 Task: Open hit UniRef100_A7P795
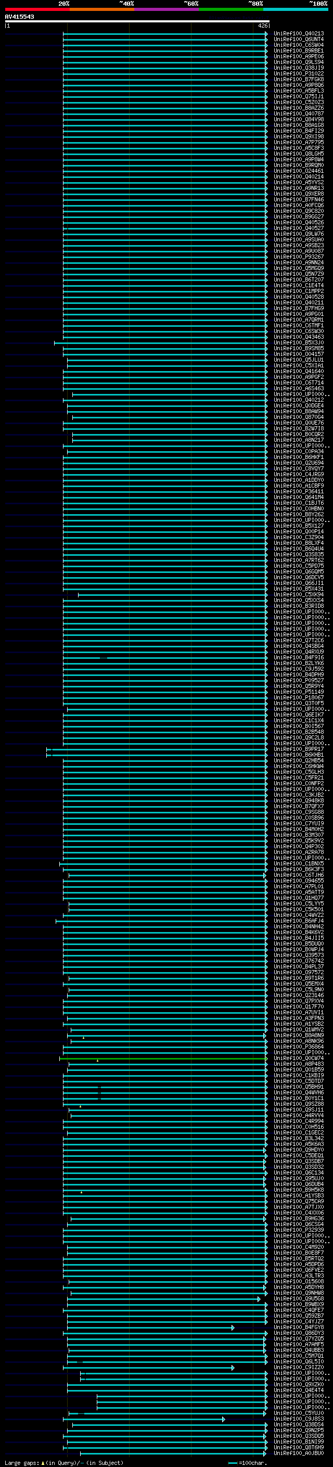click(298, 143)
